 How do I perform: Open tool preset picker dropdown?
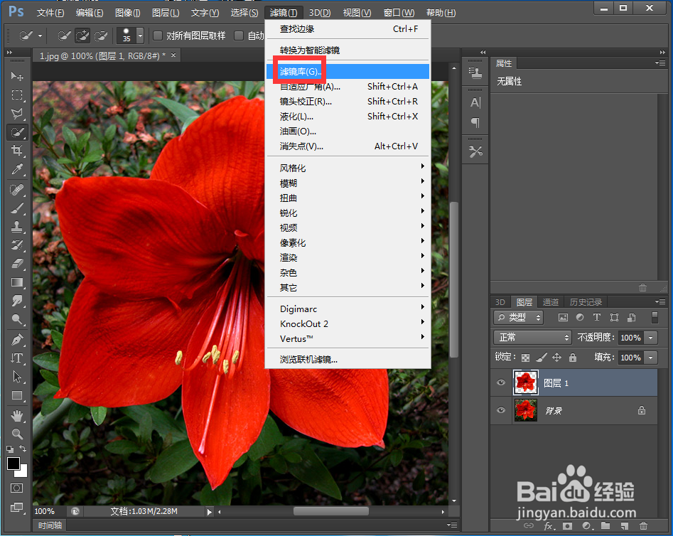(41, 36)
